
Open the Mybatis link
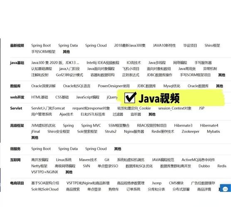213,132
